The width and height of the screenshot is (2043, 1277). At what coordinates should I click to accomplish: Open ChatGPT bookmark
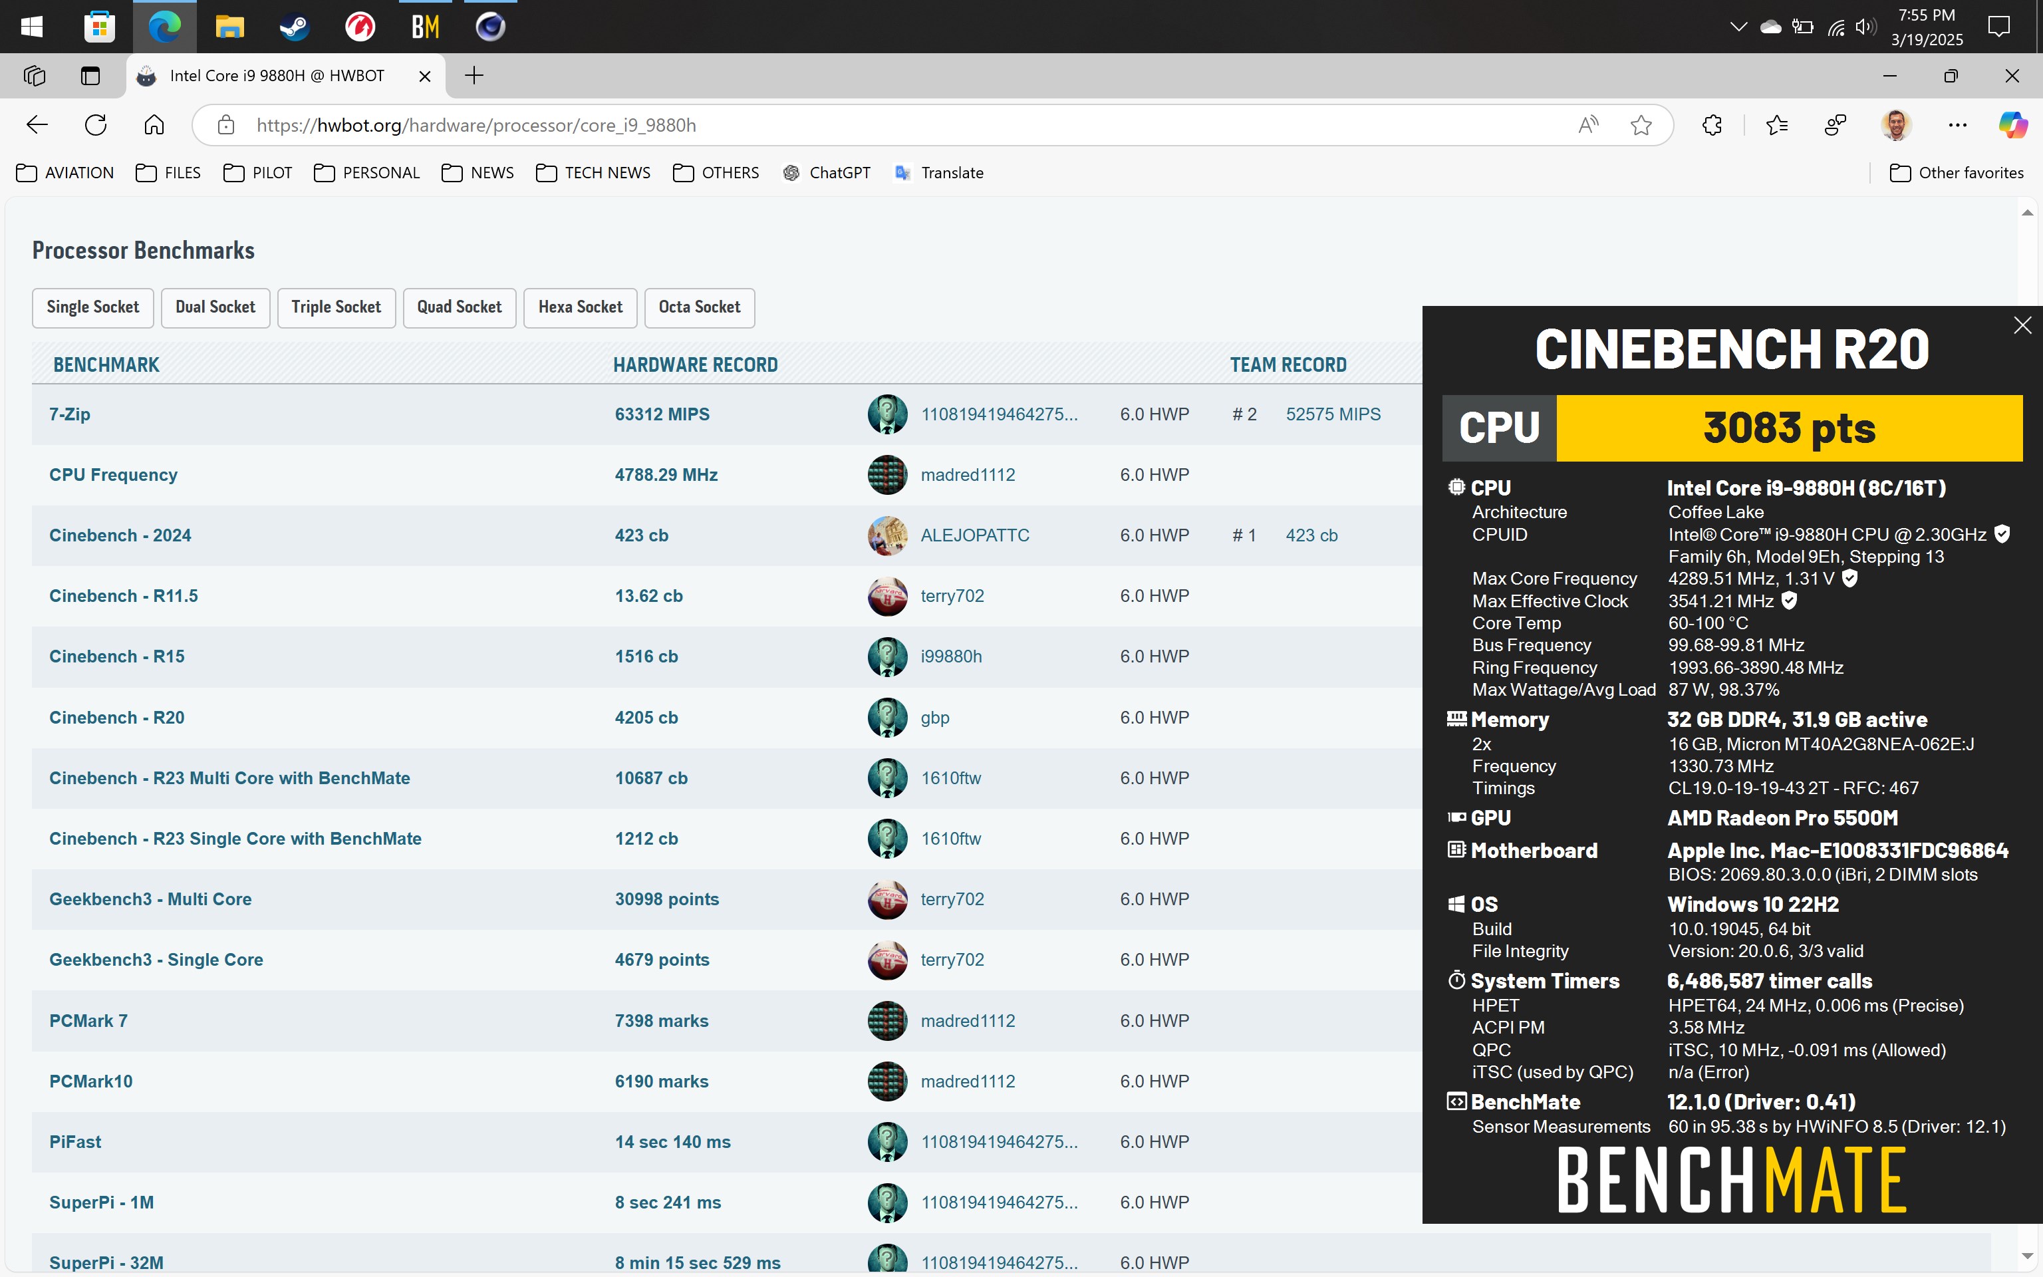(827, 173)
